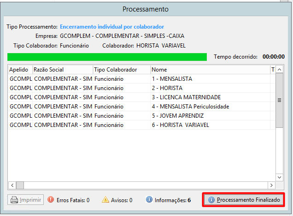Click the Processamento Finalizado button
The image size is (293, 216).
coord(244,200)
